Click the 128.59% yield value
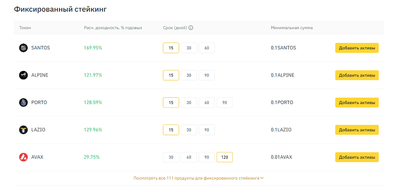Screen dimensions: 396x186 tap(93, 103)
